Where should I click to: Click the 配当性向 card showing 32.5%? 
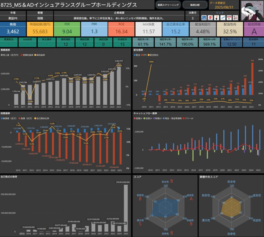[x=230, y=29]
